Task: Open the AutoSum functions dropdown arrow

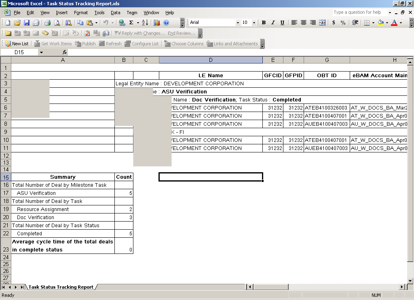Action: (138, 23)
